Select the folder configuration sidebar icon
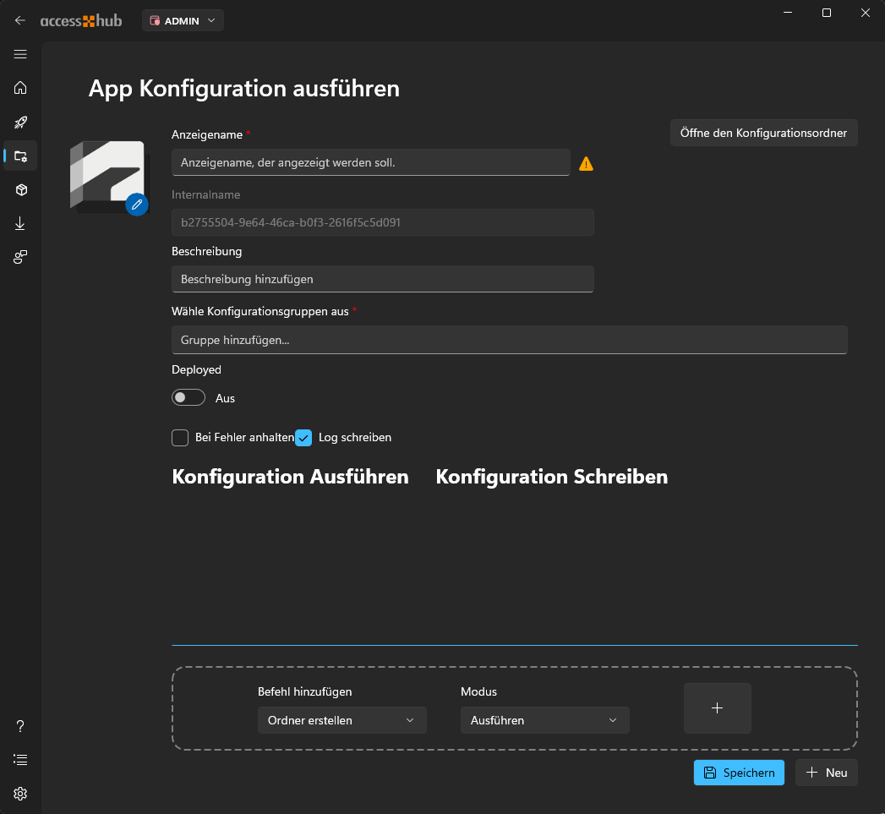 tap(20, 156)
